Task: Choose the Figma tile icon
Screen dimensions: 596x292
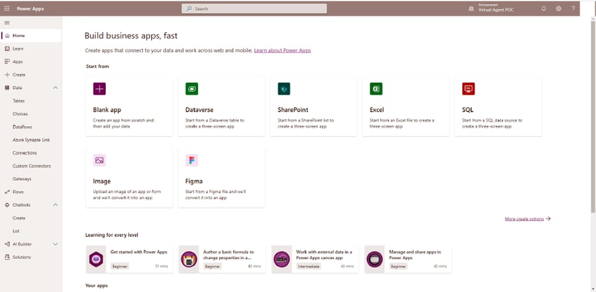Action: (x=191, y=160)
